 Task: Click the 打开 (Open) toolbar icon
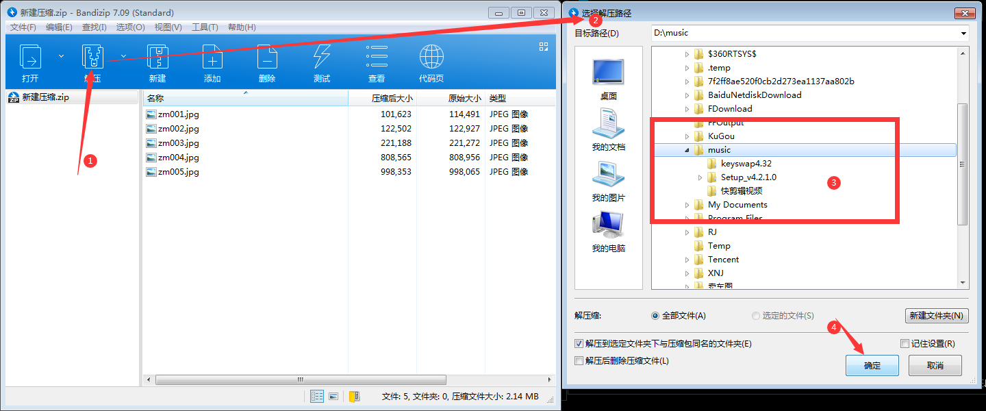(30, 56)
